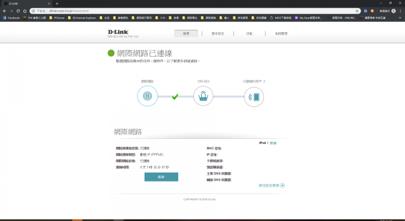Open the ONLINE bookmark
The height and width of the screenshot is (221, 405).
341,18
